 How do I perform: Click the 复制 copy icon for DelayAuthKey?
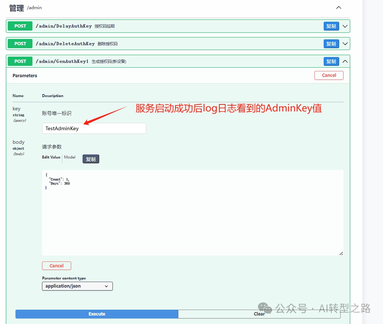(x=331, y=26)
